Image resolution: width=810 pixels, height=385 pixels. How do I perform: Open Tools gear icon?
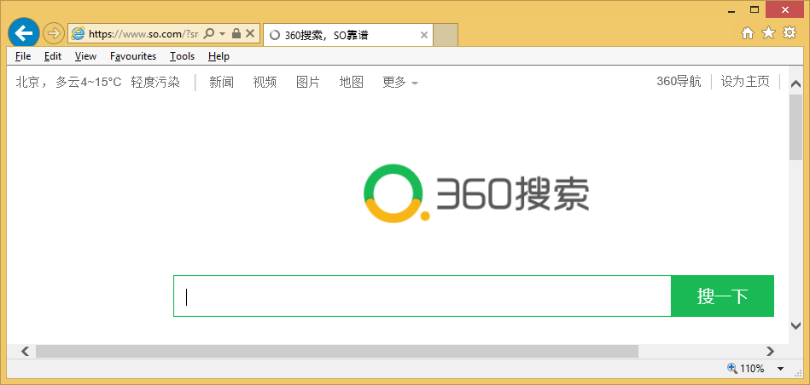pyautogui.click(x=790, y=33)
